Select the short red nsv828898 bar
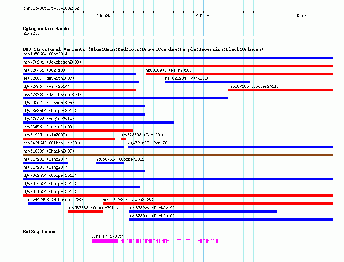The width and height of the screenshot is (344, 262). click(x=123, y=139)
